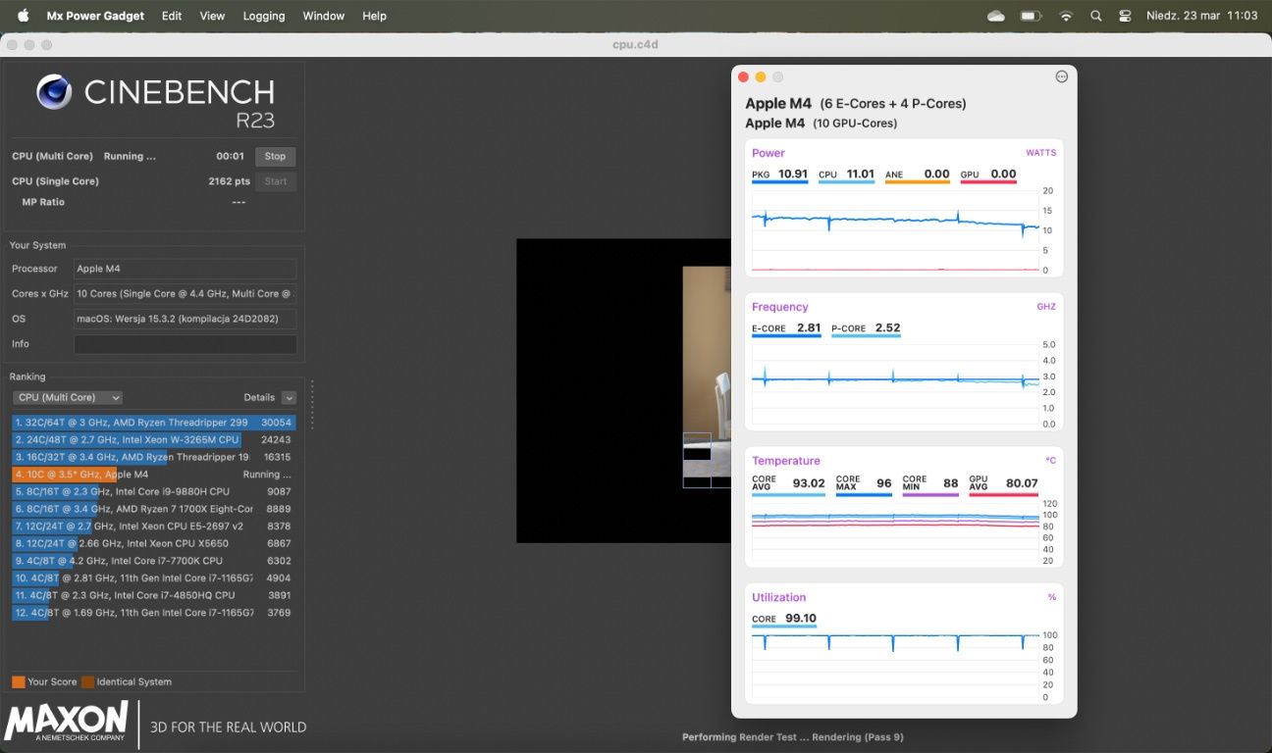Viewport: 1272px width, 753px height.
Task: Open the iCloud status menu bar icon
Action: coord(996,16)
